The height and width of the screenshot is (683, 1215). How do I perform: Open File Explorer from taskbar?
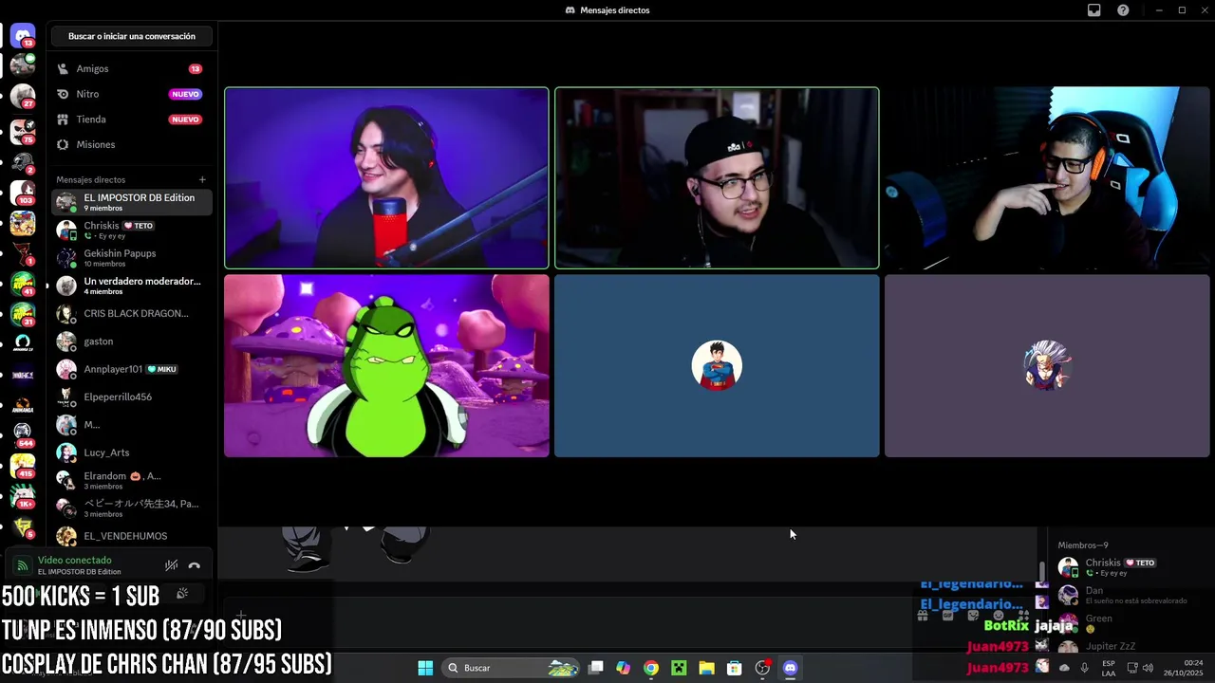click(706, 668)
